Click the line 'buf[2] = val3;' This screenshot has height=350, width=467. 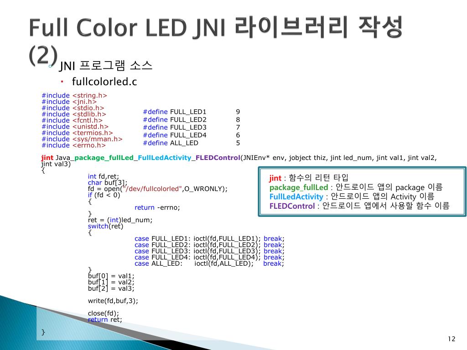tap(111, 288)
